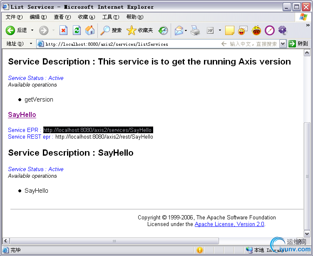Open the History clock icon
Image resolution: width=313 pixels, height=256 pixels.
(x=163, y=30)
